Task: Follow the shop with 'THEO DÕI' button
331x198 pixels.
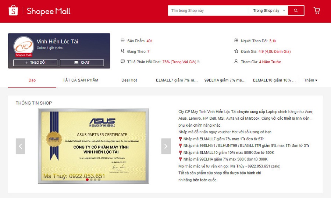Action: tap(35, 63)
